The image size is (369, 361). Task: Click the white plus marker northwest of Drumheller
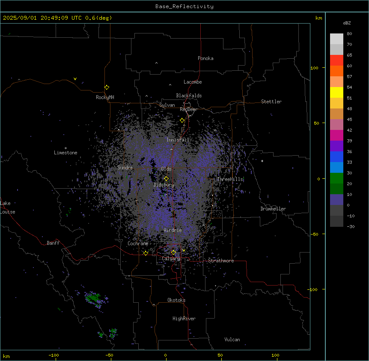(262, 161)
